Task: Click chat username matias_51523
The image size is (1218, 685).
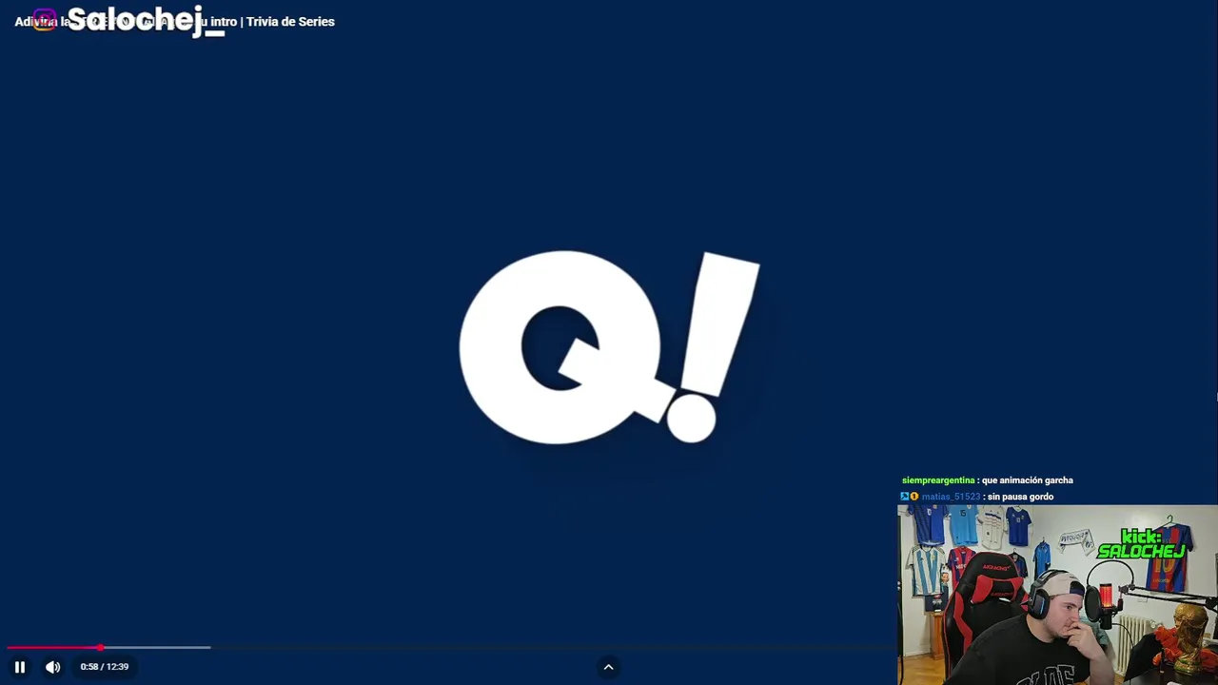Action: click(951, 497)
